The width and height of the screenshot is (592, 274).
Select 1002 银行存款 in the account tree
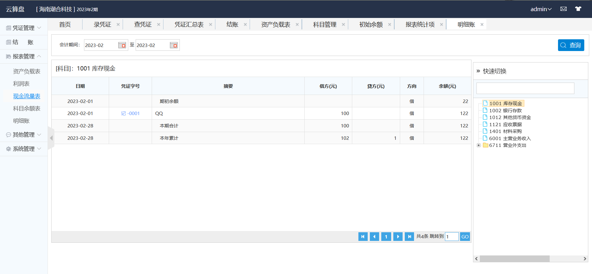coord(505,110)
